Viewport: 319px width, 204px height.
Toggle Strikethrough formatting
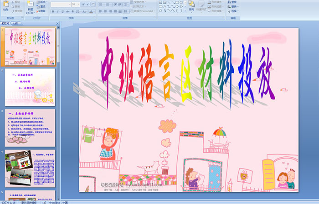[67, 11]
